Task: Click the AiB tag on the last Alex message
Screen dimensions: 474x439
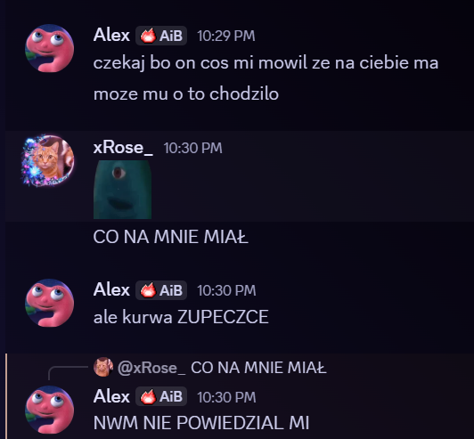Action: (161, 396)
